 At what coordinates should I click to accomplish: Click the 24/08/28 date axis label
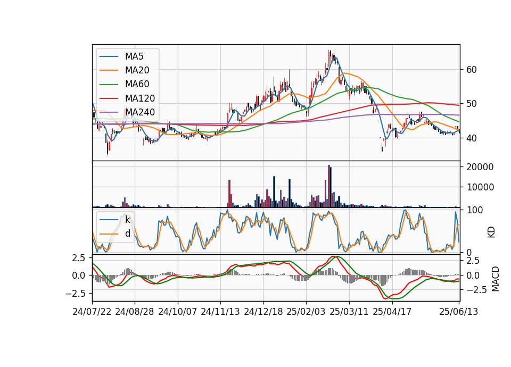tap(135, 312)
